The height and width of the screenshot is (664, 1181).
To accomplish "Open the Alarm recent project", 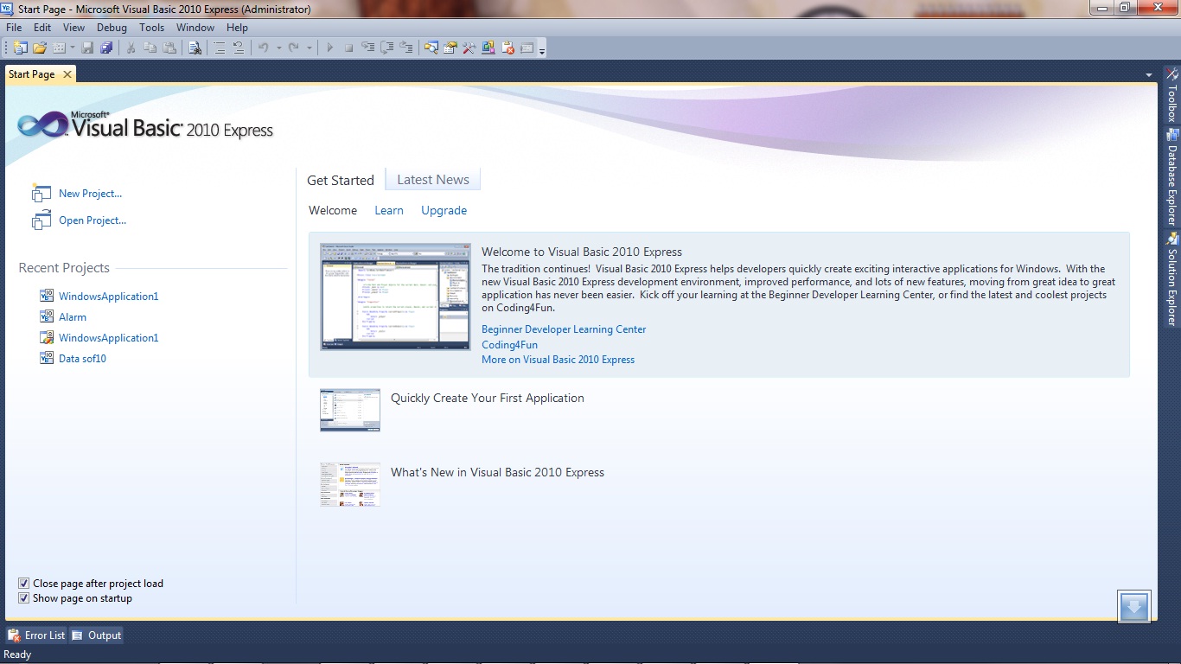I will pyautogui.click(x=73, y=317).
